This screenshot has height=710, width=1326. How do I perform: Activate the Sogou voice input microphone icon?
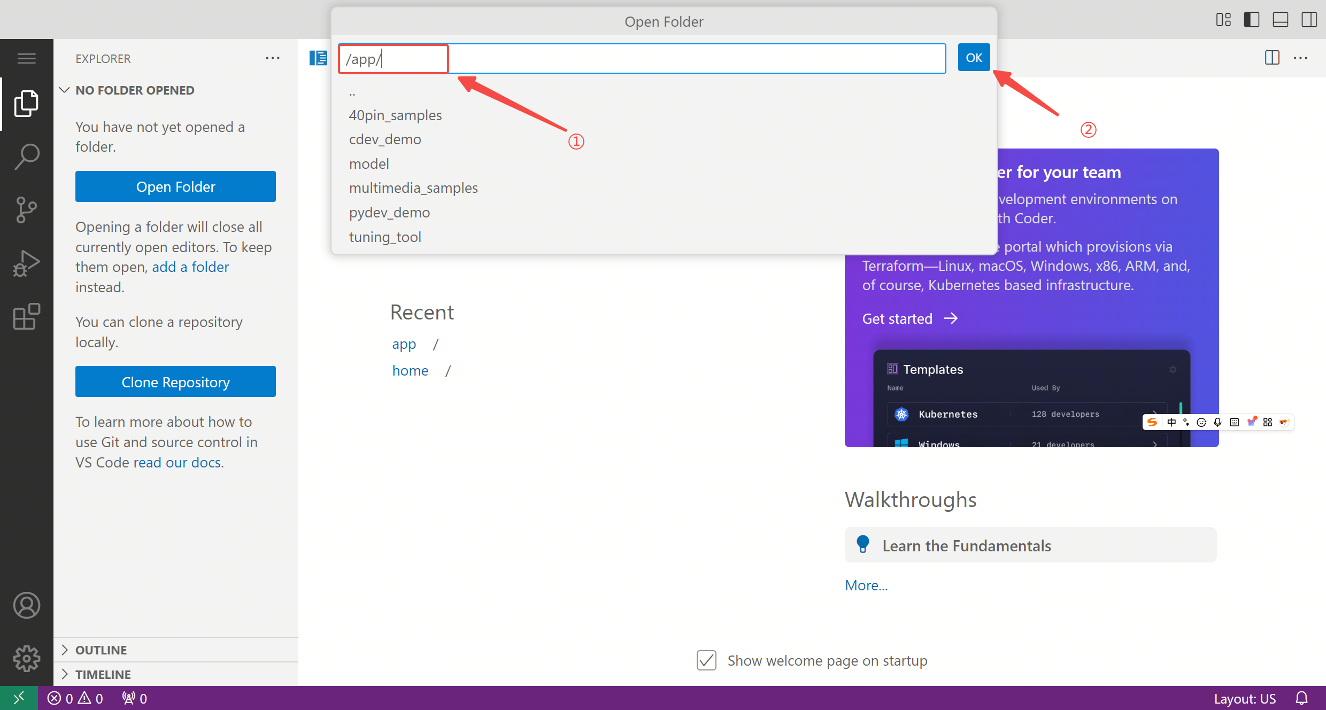pos(1218,422)
